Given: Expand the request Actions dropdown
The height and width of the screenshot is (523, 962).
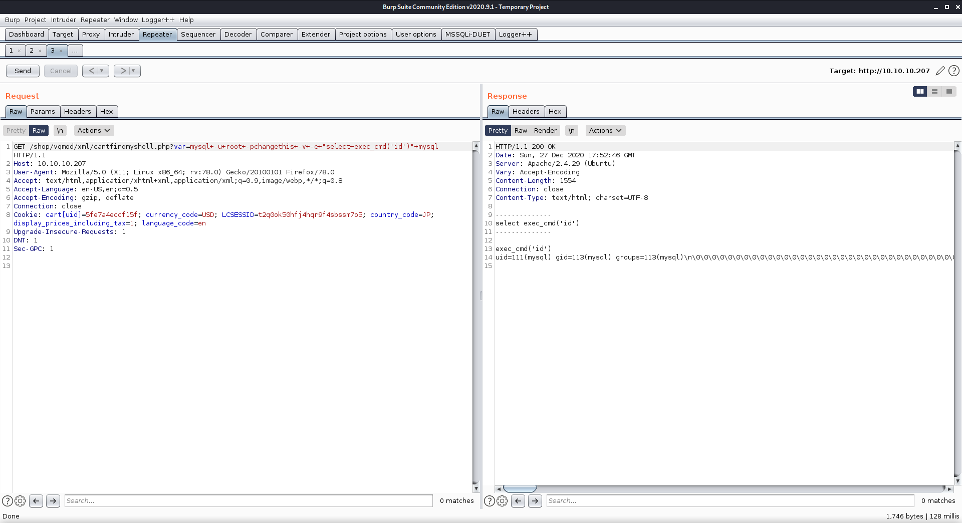Looking at the screenshot, I should click(x=94, y=130).
